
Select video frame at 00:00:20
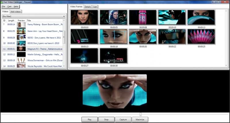143,37
